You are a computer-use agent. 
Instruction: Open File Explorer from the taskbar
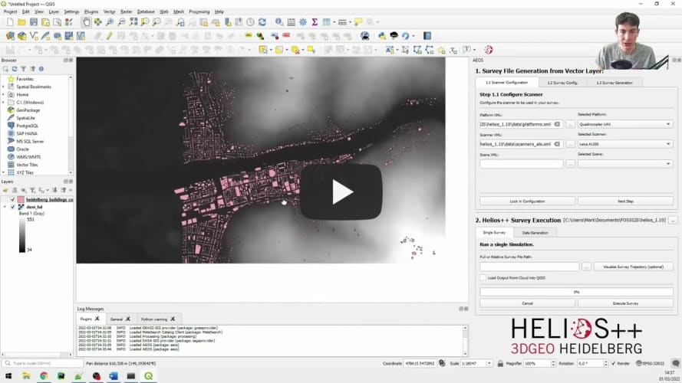[x=26, y=376]
